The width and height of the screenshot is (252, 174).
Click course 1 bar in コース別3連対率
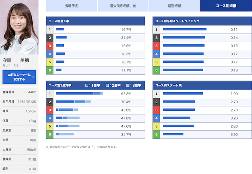pos(80,93)
